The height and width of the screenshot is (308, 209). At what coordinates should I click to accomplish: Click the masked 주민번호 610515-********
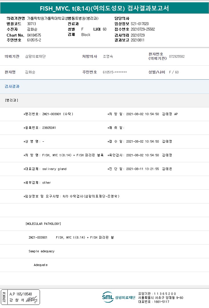click(x=115, y=72)
